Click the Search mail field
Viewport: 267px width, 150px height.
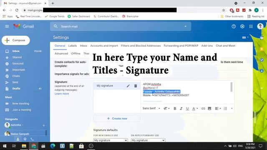click(x=121, y=26)
